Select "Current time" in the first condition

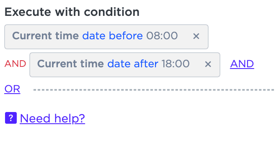click(x=45, y=36)
